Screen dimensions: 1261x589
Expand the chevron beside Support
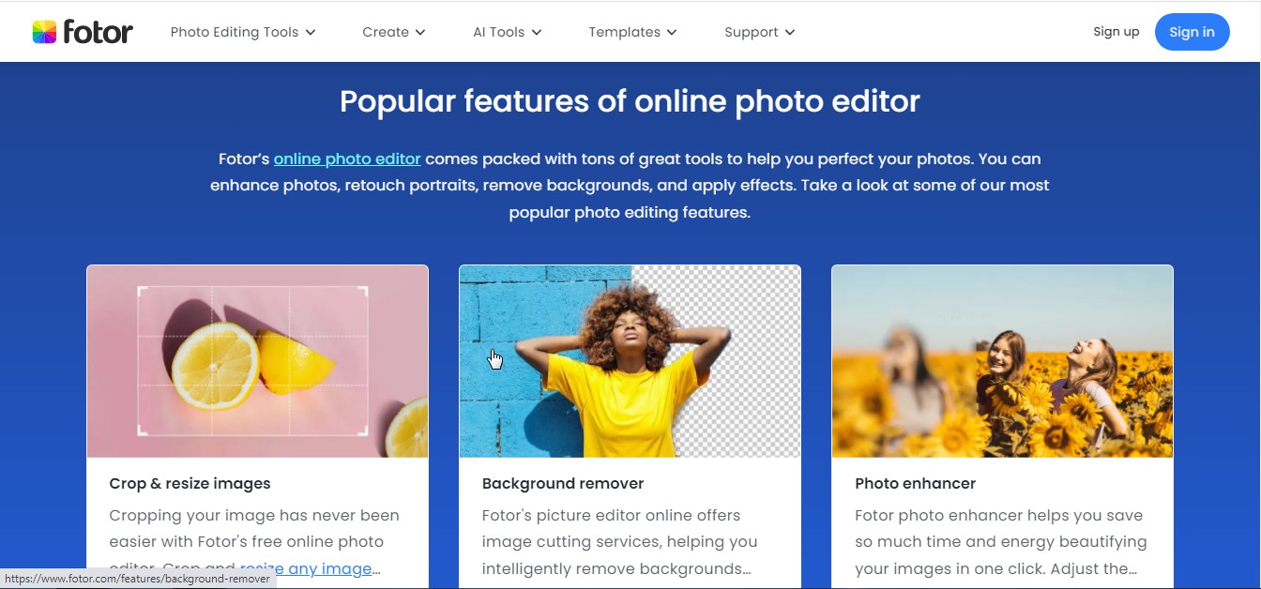(790, 33)
